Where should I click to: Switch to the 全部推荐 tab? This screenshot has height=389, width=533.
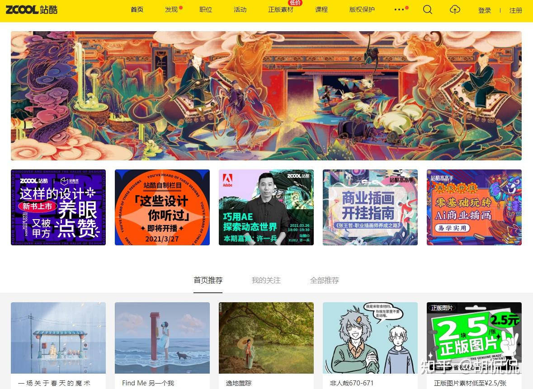point(324,280)
